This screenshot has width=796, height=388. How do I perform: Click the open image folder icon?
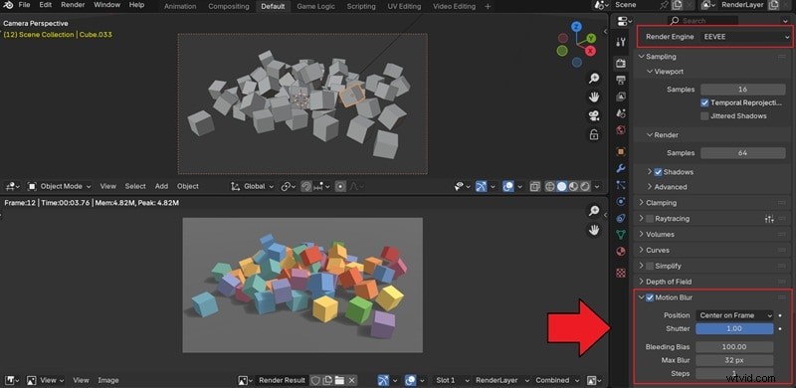[x=339, y=380]
